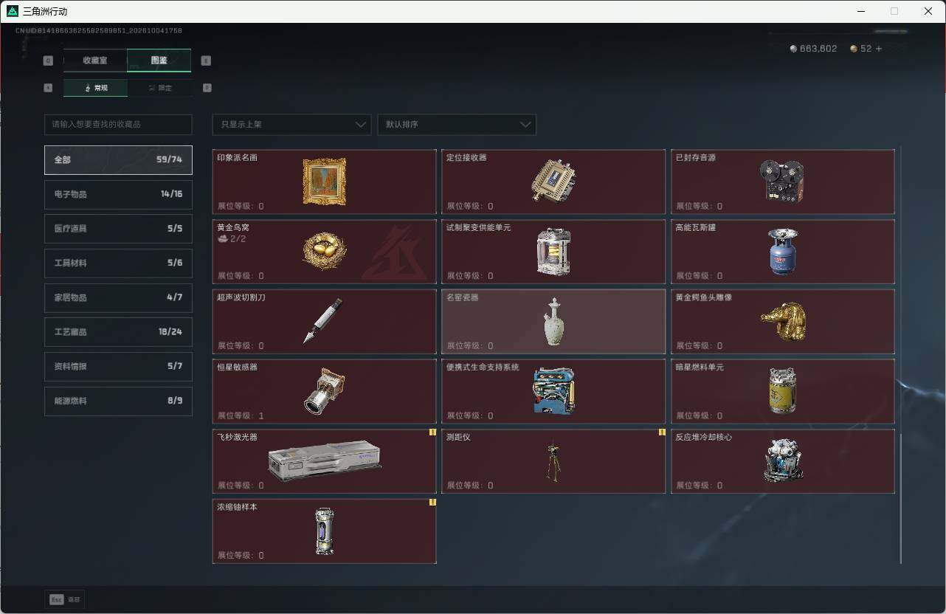The height and width of the screenshot is (614, 946).
Task: Click the yellow badge on 浓缩铀样本 card
Action: (432, 503)
